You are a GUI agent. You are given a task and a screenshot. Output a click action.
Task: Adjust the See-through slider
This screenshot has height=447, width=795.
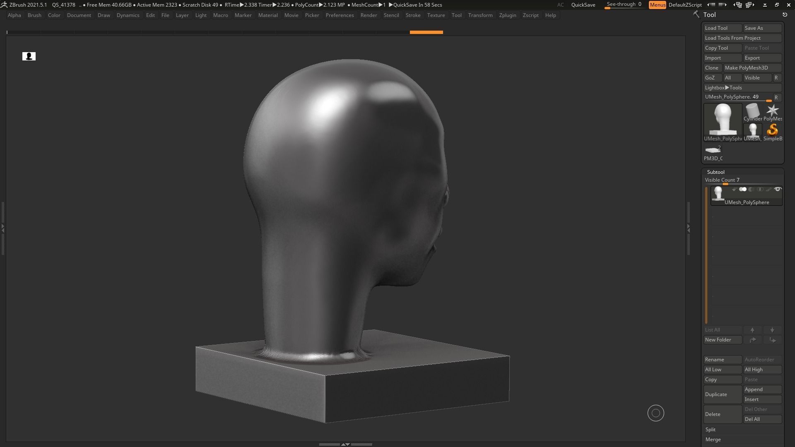click(624, 5)
